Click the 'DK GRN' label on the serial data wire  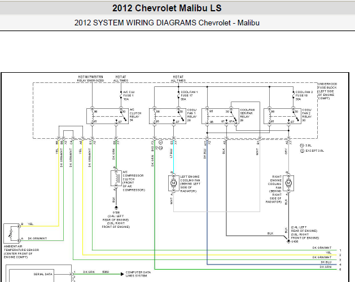click(89, 272)
